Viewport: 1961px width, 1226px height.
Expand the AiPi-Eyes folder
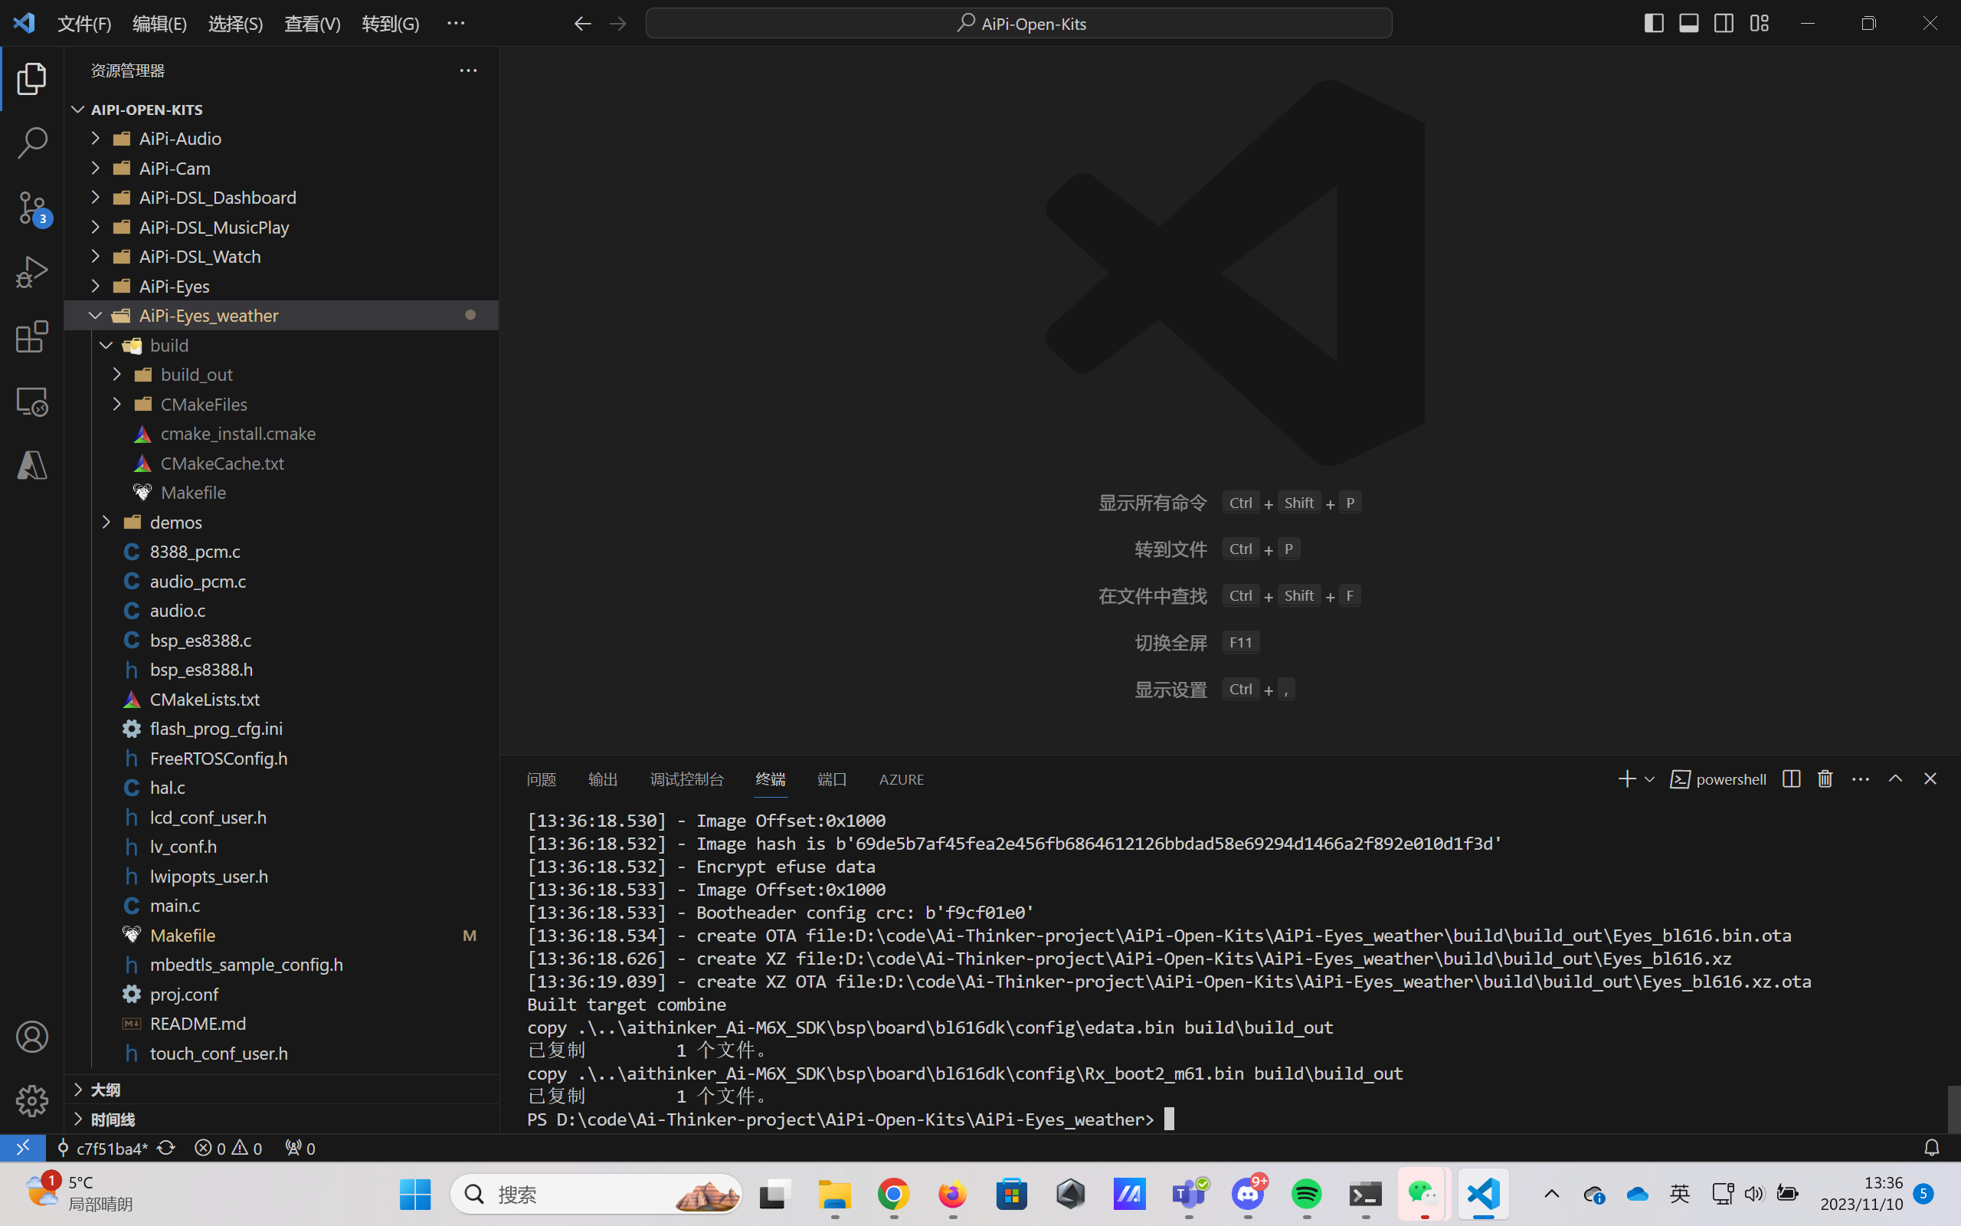95,285
